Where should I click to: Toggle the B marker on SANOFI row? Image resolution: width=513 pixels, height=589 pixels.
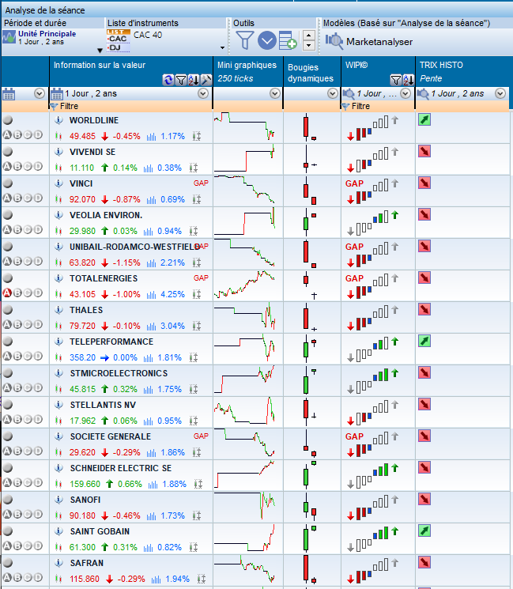17,514
